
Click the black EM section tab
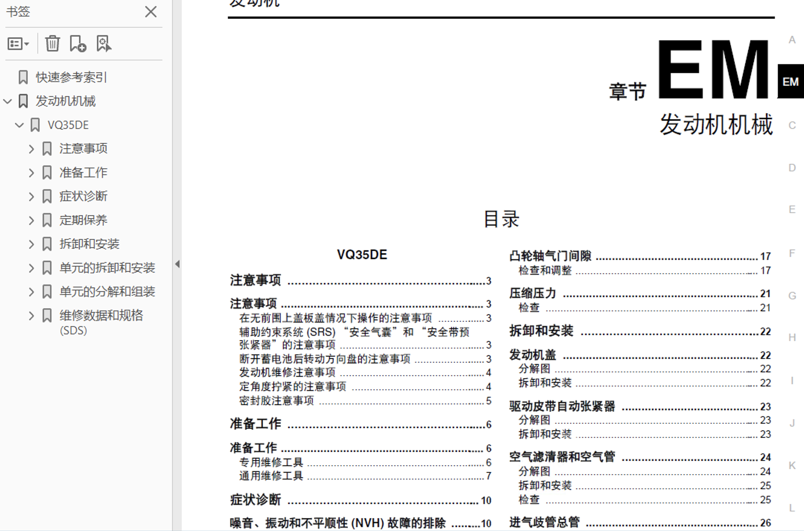pos(791,82)
